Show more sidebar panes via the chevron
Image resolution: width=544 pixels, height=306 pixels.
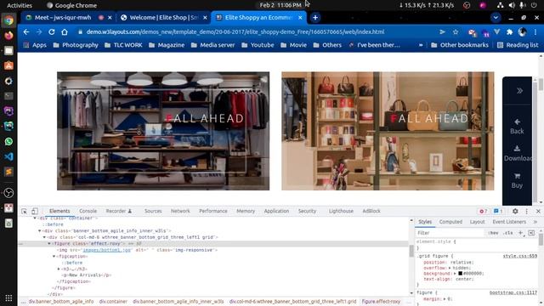(x=535, y=222)
